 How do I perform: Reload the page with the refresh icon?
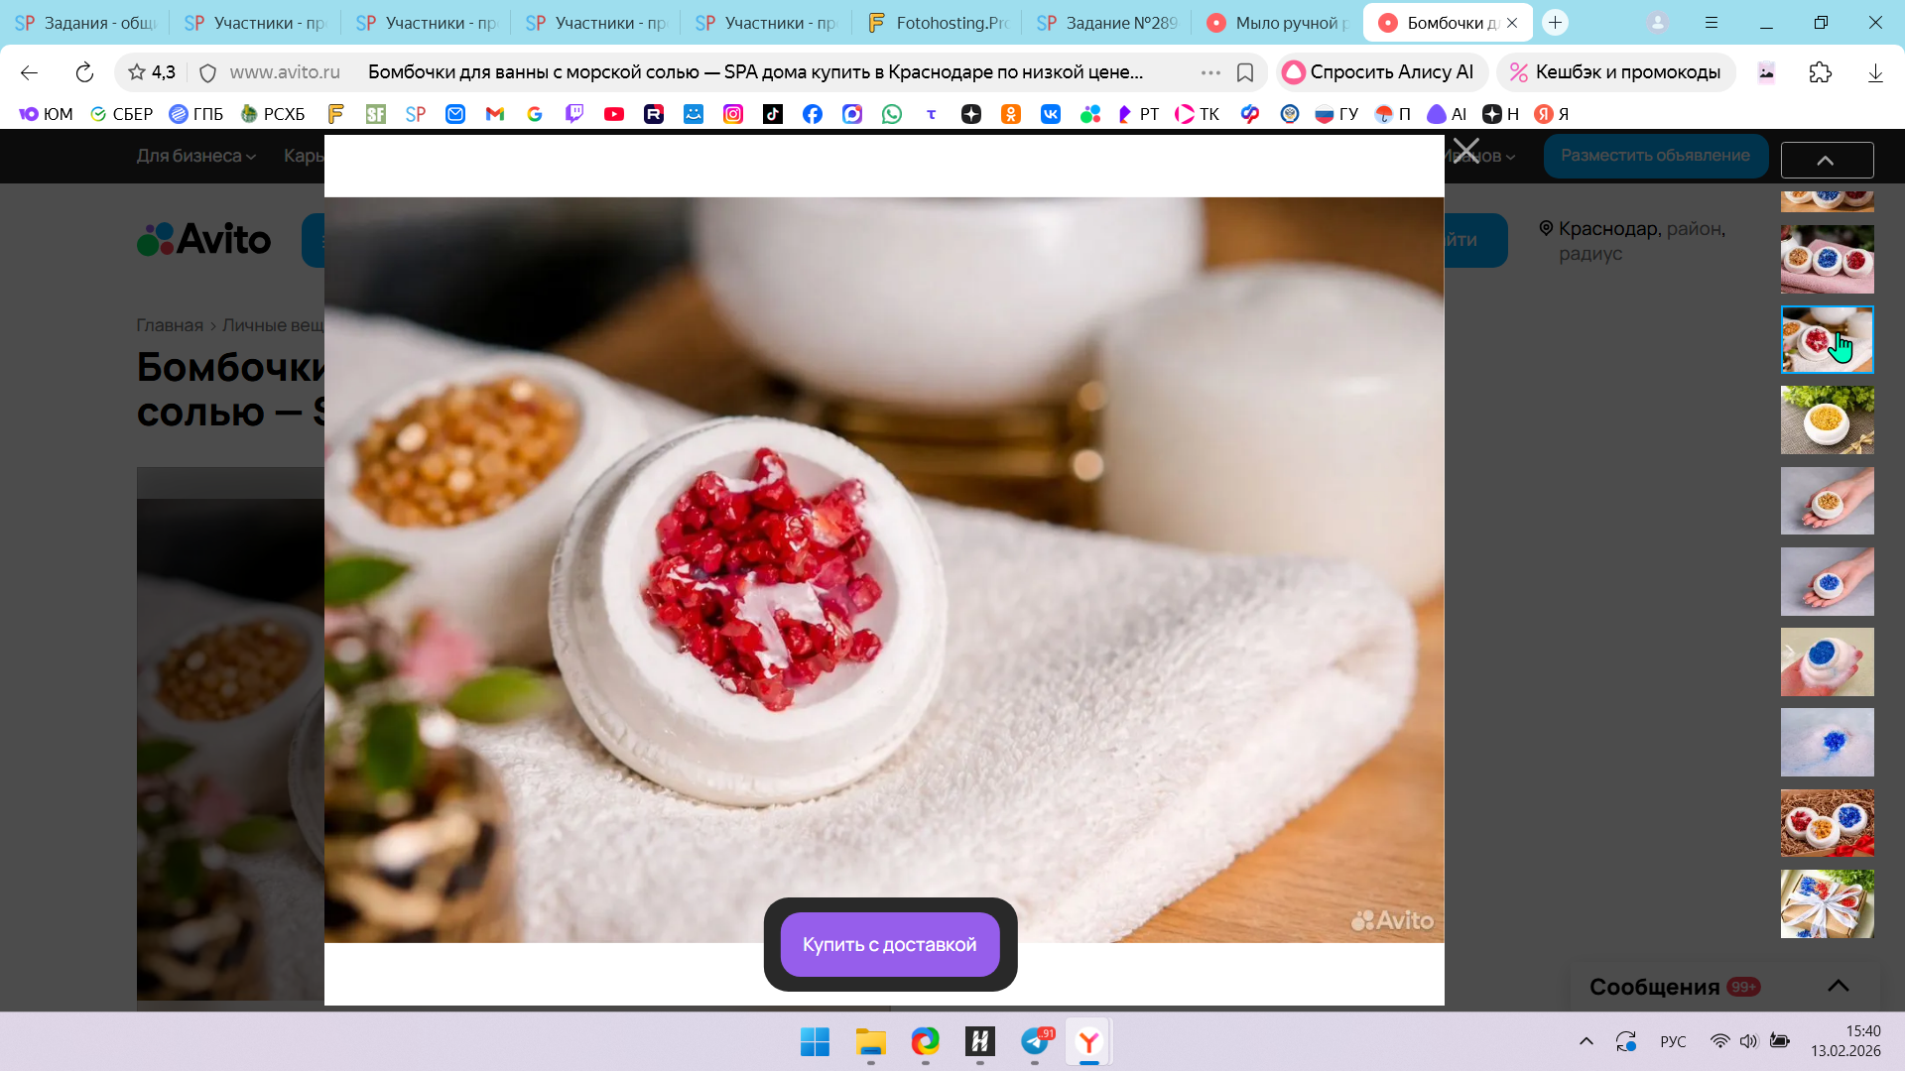coord(84,72)
